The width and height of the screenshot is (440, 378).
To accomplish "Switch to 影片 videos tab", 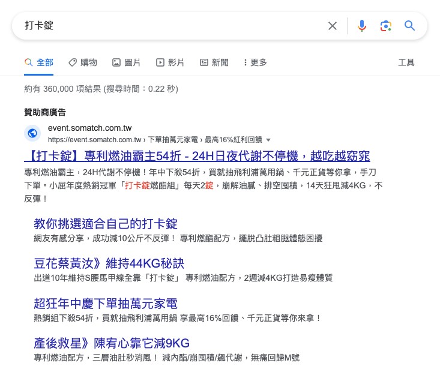I will [x=170, y=62].
